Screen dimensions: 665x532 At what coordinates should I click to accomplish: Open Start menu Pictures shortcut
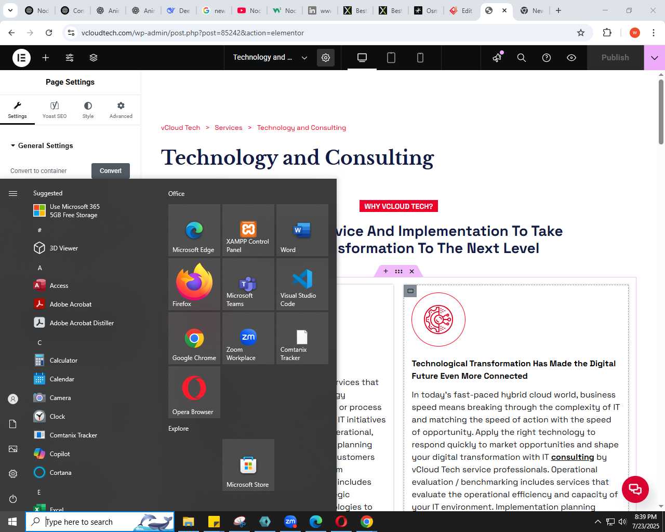(13, 449)
